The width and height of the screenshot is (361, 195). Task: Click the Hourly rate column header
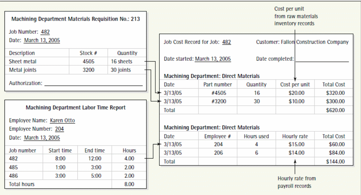[295, 136]
